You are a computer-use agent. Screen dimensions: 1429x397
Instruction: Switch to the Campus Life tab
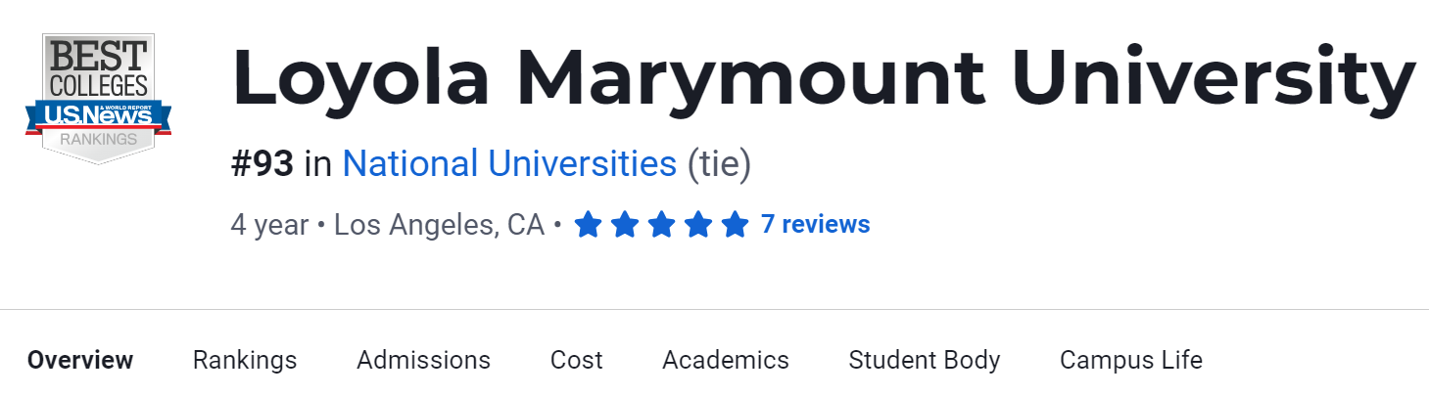(1130, 360)
